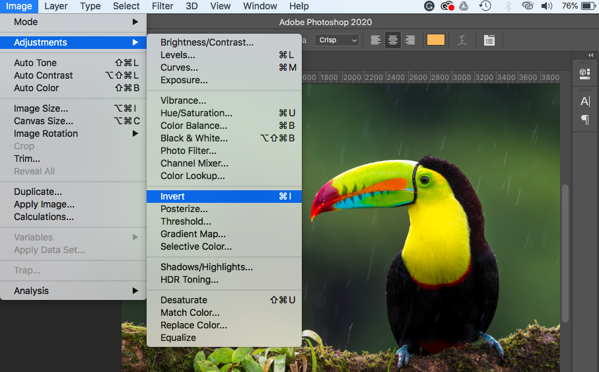Viewport: 599px width, 372px height.
Task: Open the Time Machine menu bar icon
Action: point(485,6)
